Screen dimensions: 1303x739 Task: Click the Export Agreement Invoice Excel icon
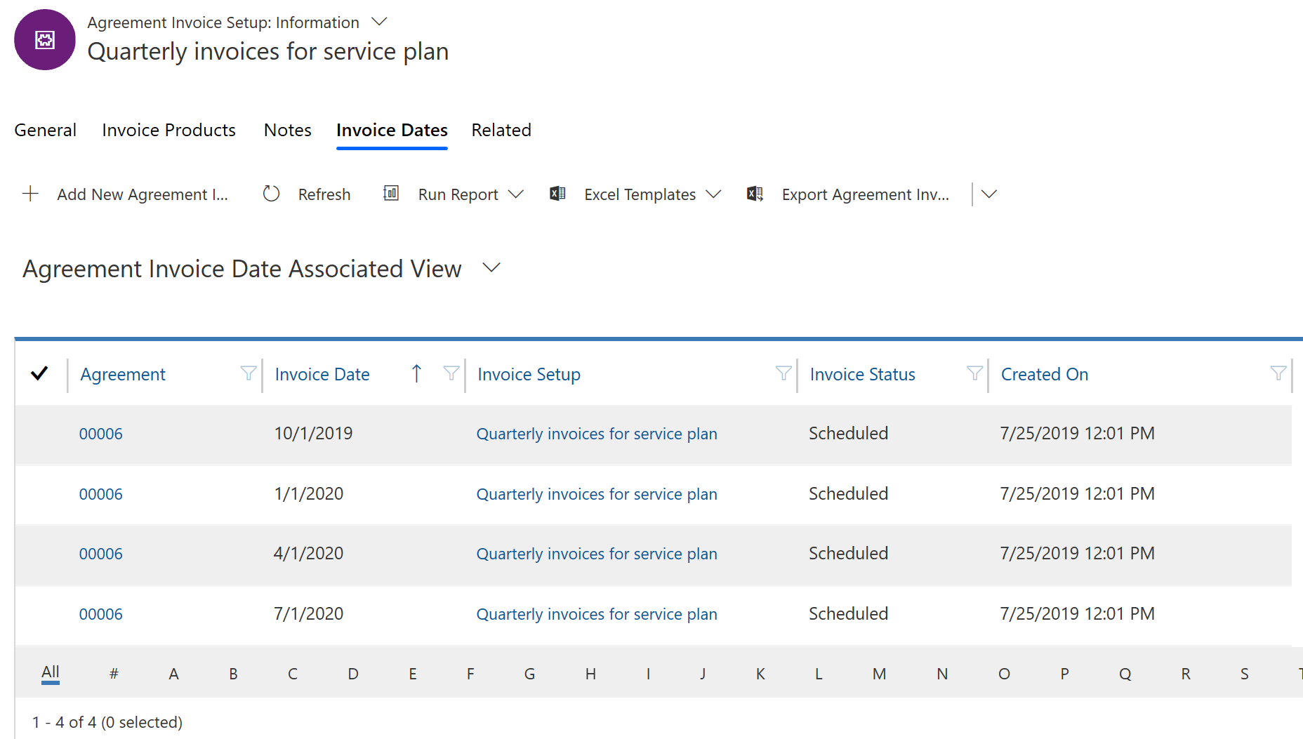click(x=755, y=194)
